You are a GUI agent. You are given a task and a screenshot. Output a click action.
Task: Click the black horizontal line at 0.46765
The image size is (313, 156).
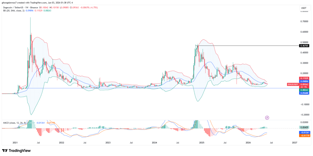(x=248, y=46)
